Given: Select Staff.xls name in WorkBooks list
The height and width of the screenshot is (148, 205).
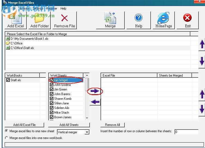Looking at the screenshot, I should 16,80.
